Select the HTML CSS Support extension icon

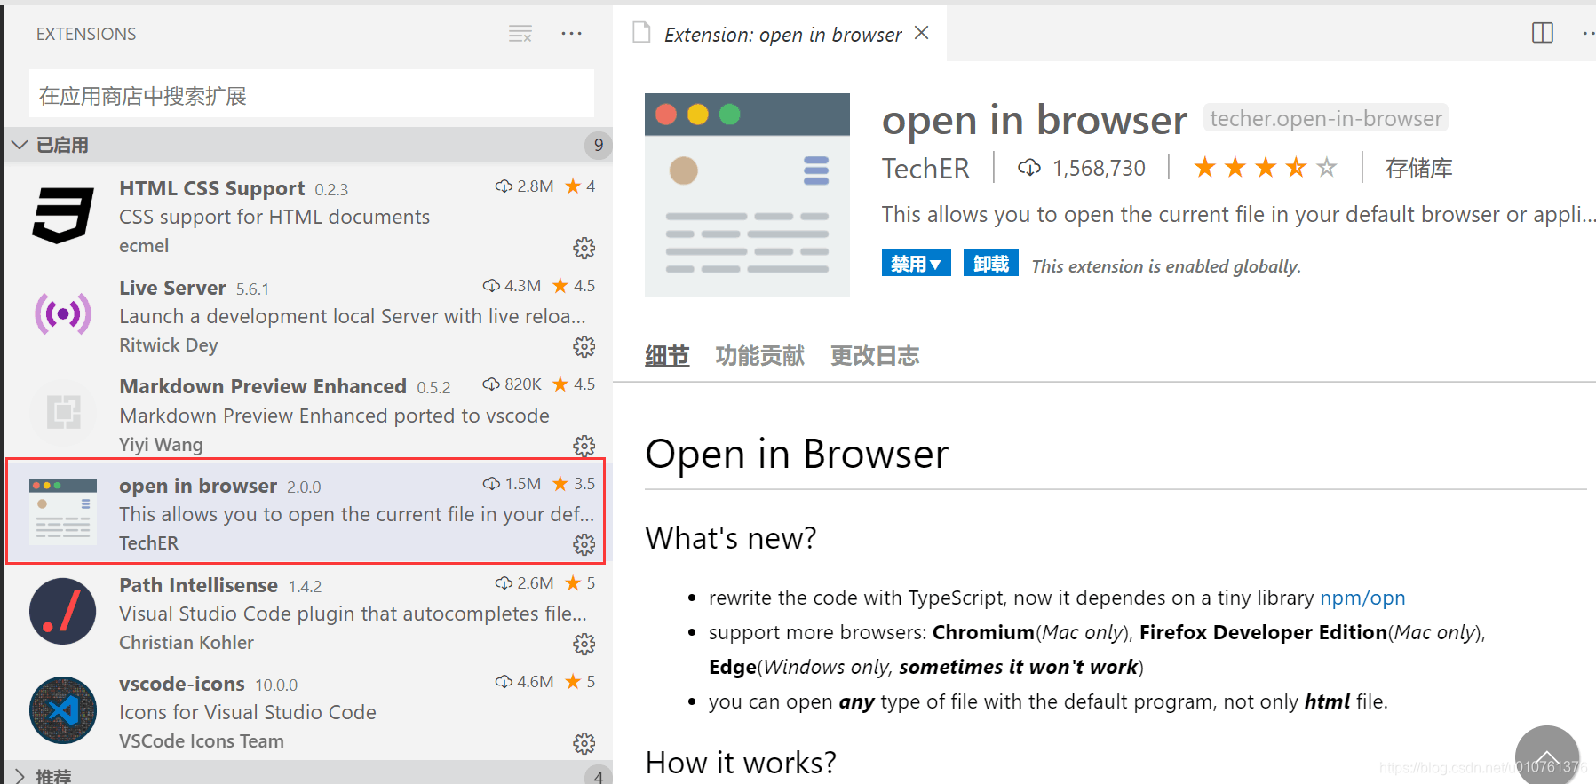(x=62, y=215)
